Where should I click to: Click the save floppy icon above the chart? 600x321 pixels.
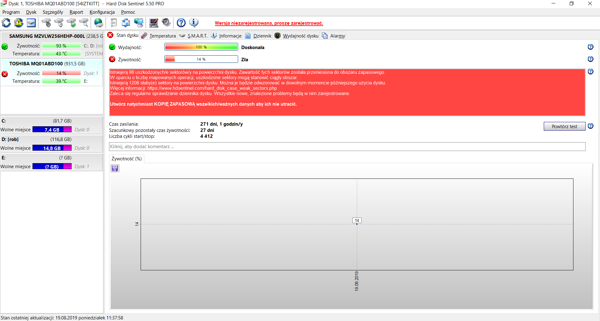coord(115,168)
